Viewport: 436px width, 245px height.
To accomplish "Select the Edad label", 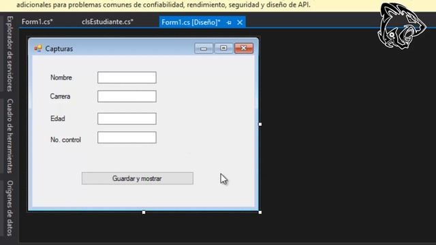I will click(x=57, y=118).
